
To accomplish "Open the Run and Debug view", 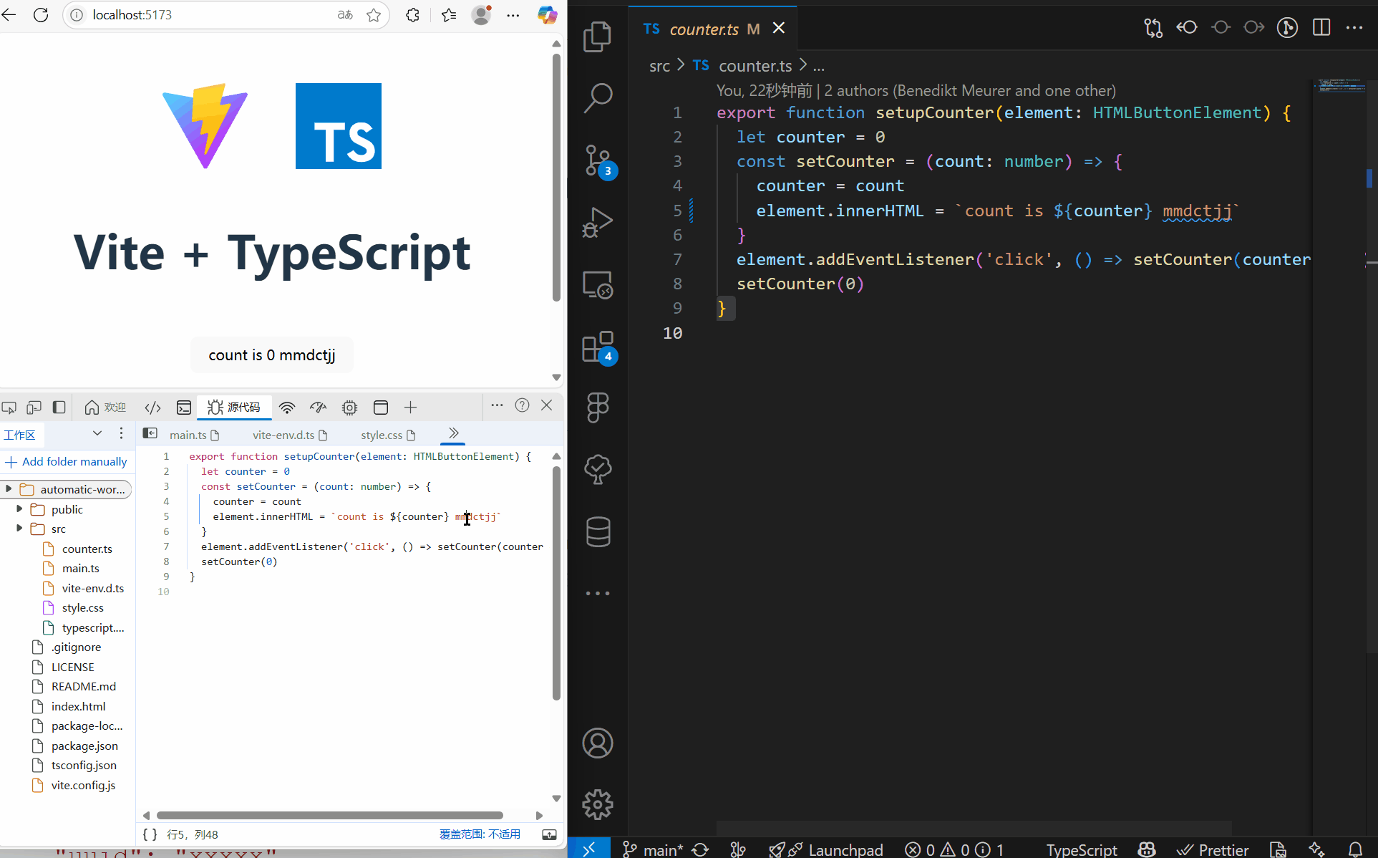I will click(598, 222).
